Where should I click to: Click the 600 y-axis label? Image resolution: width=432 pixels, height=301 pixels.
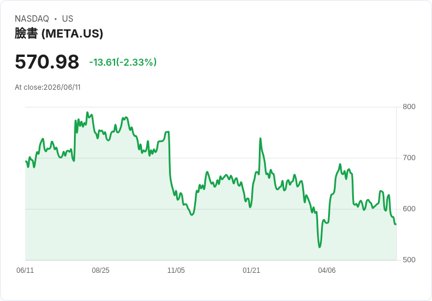click(409, 209)
